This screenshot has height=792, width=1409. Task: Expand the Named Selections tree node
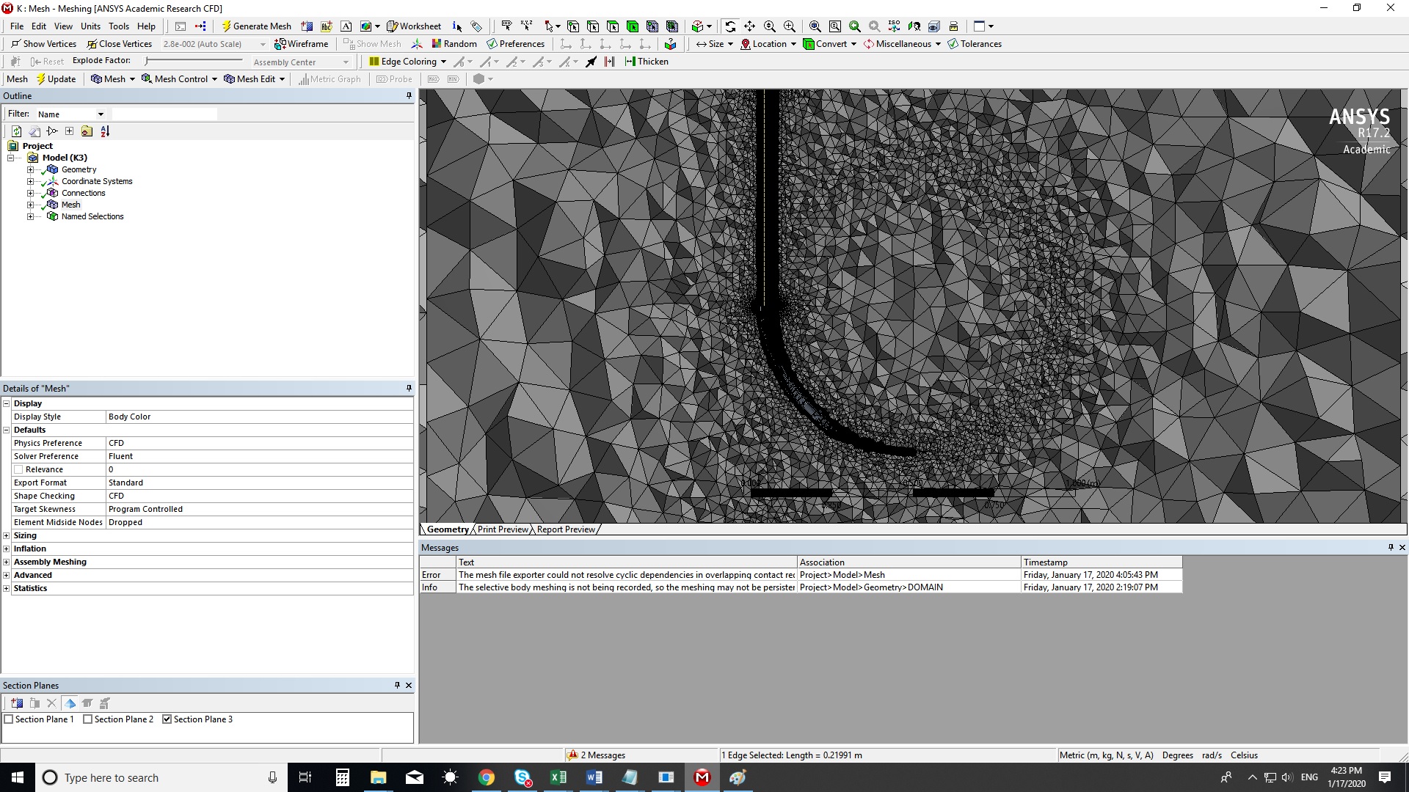pyautogui.click(x=31, y=217)
